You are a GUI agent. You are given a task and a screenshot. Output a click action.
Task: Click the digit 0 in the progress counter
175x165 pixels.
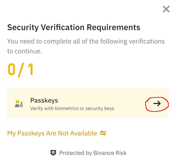pyautogui.click(x=12, y=70)
